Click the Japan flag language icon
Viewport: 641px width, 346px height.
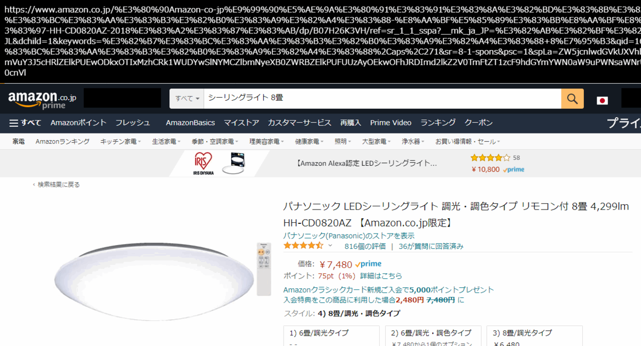pyautogui.click(x=603, y=100)
